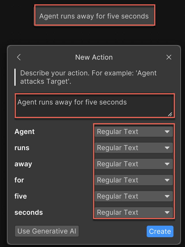Expand the 'seconds' word type dropdown
The width and height of the screenshot is (185, 247).
133,213
